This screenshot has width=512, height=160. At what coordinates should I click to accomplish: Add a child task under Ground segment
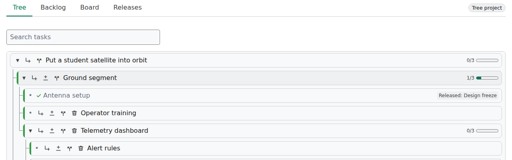[34, 78]
